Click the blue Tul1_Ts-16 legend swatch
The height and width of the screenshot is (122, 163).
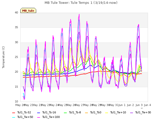click(38, 113)
